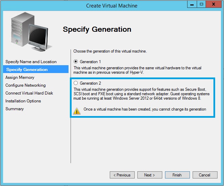
Task: Click Next to continue the wizard
Action: 149,175
